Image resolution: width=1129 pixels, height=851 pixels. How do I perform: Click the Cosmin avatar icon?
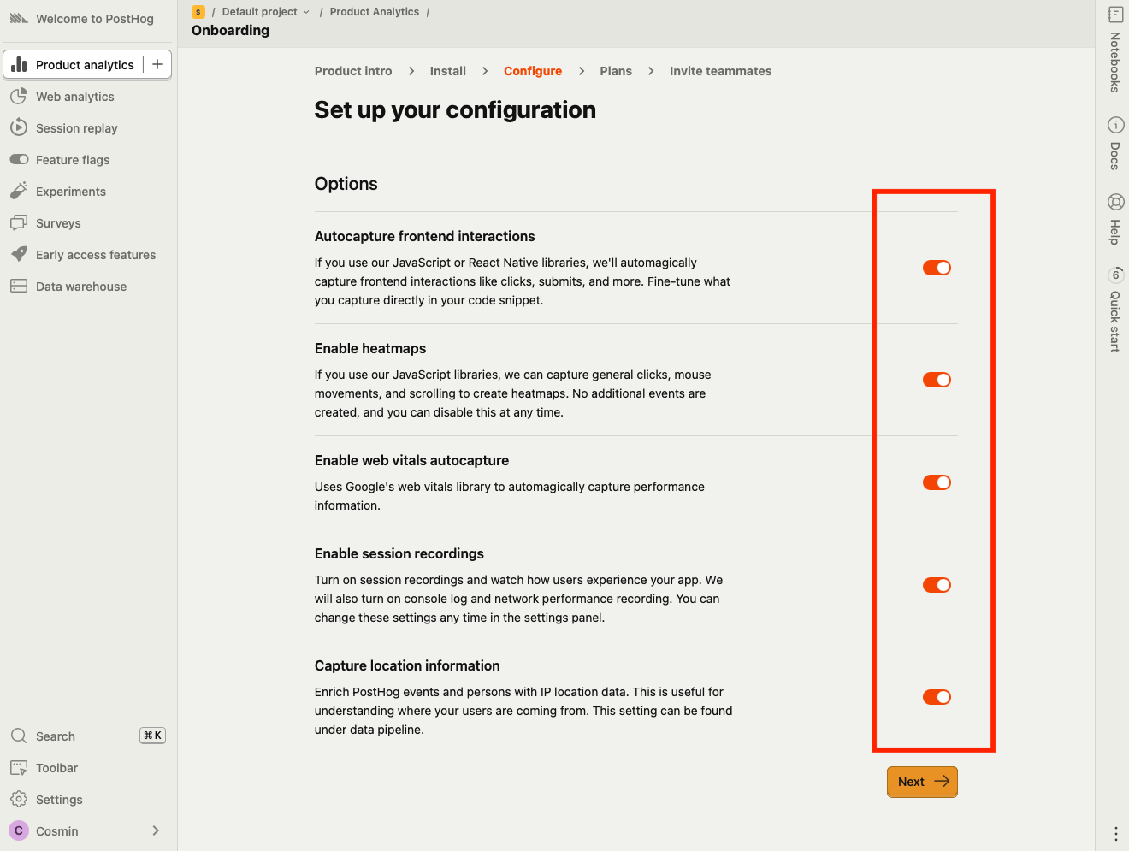[19, 830]
